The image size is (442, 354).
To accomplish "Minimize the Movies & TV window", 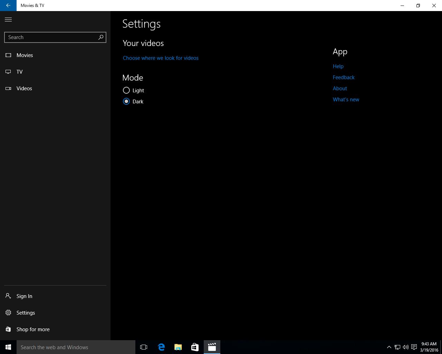I will pos(402,6).
